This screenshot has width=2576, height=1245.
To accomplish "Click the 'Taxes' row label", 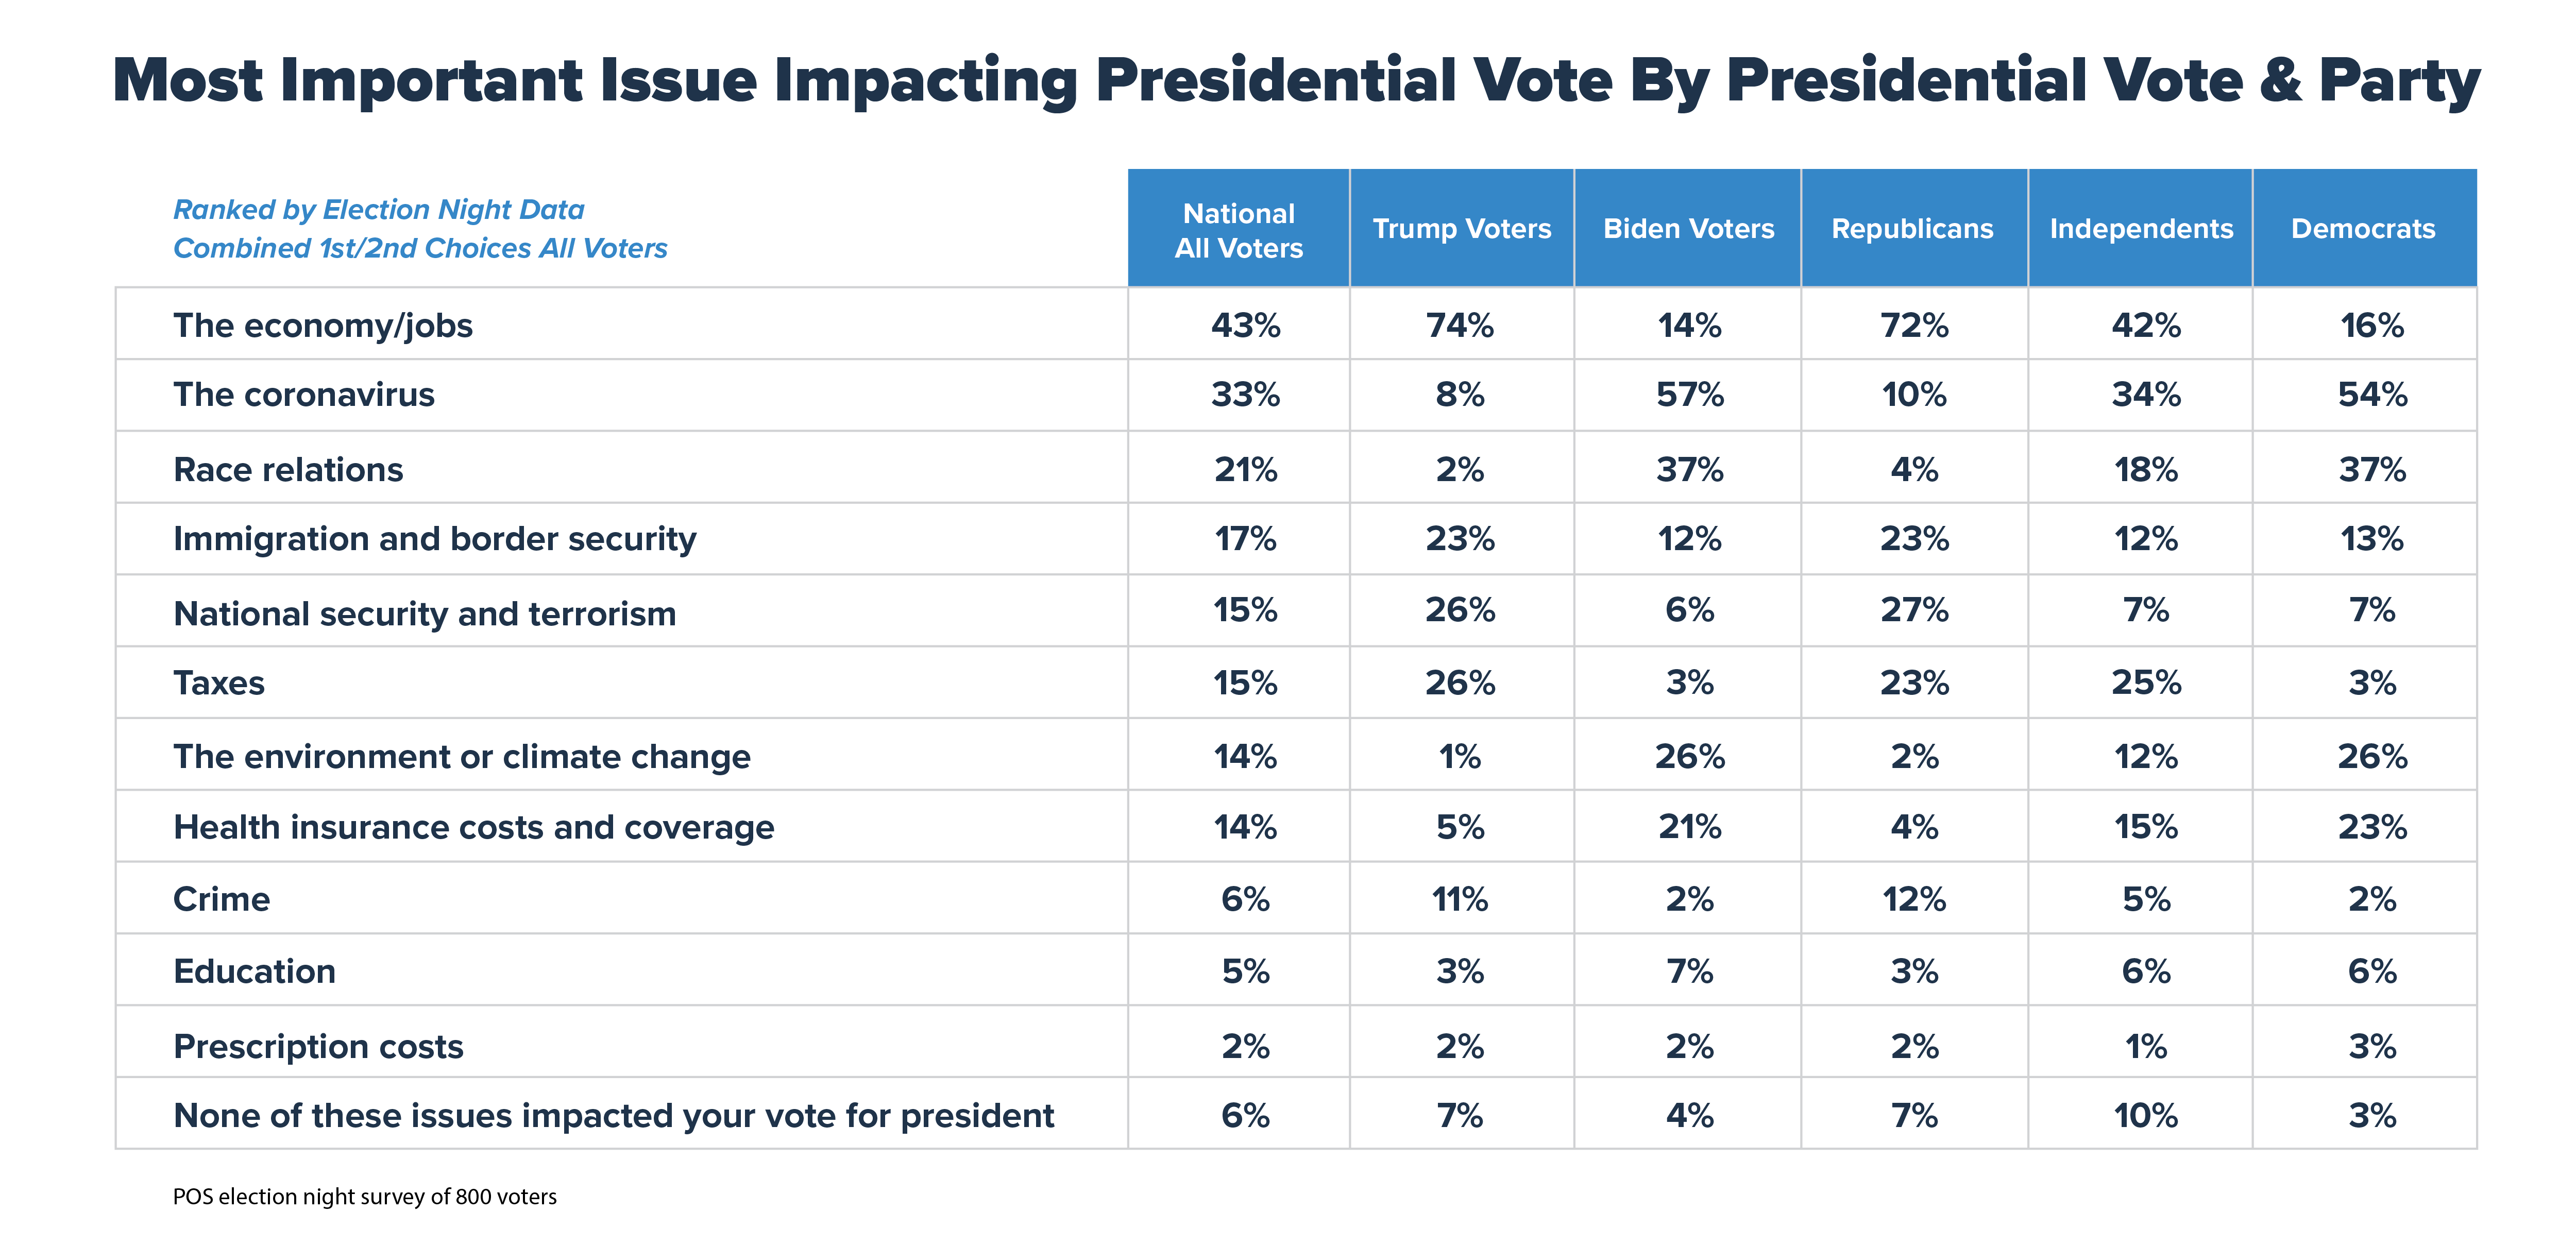I will point(219,683).
